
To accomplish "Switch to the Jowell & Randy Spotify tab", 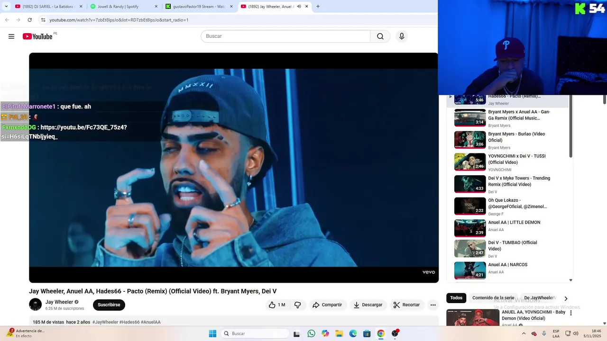I will pos(121,7).
